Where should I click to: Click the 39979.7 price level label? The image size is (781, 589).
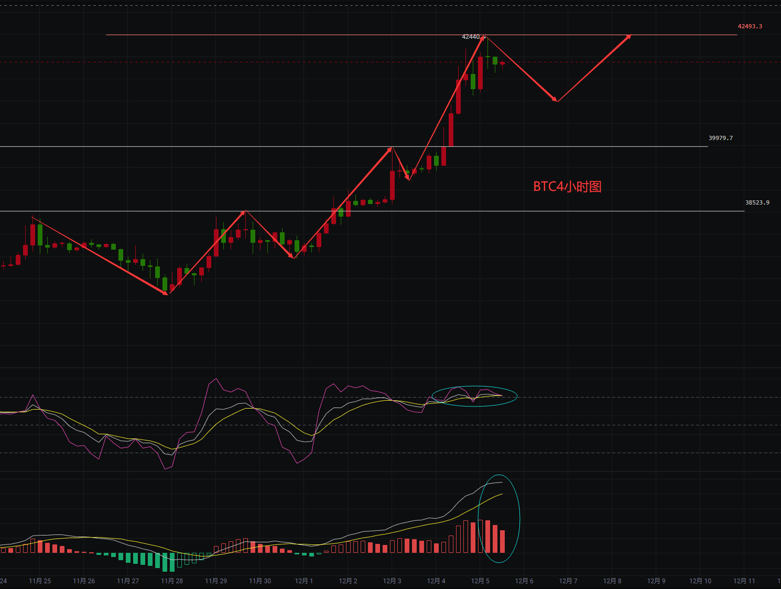tap(720, 138)
